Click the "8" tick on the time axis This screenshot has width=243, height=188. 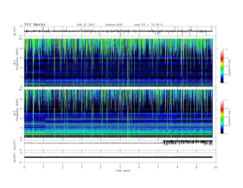177,167
